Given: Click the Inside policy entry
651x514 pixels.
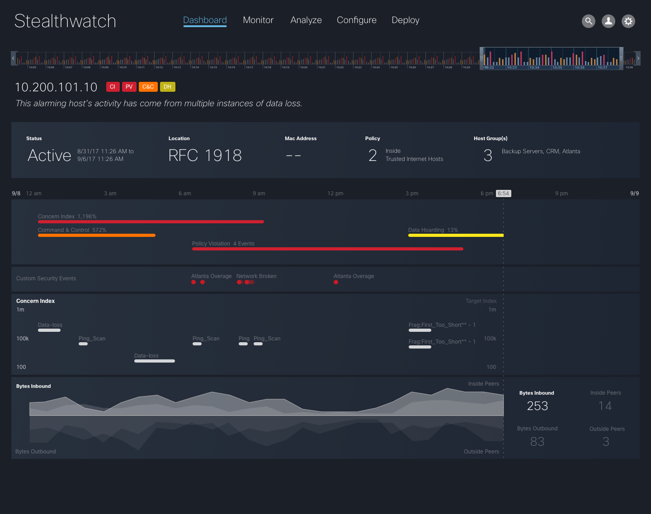Looking at the screenshot, I should coord(393,151).
